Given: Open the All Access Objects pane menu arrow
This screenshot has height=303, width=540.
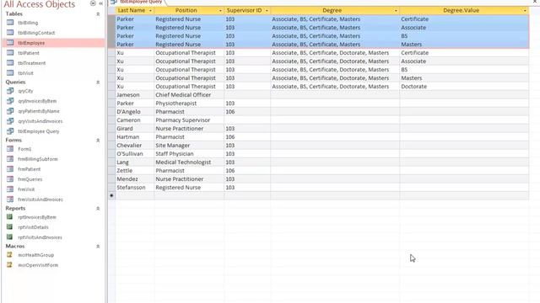Looking at the screenshot, I should coord(93,3).
